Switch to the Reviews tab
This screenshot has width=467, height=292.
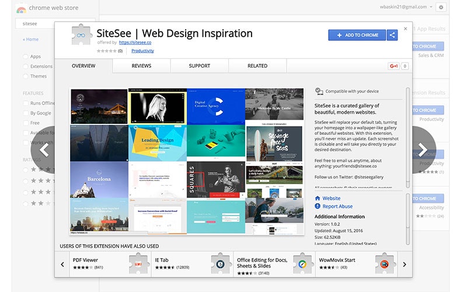141,66
